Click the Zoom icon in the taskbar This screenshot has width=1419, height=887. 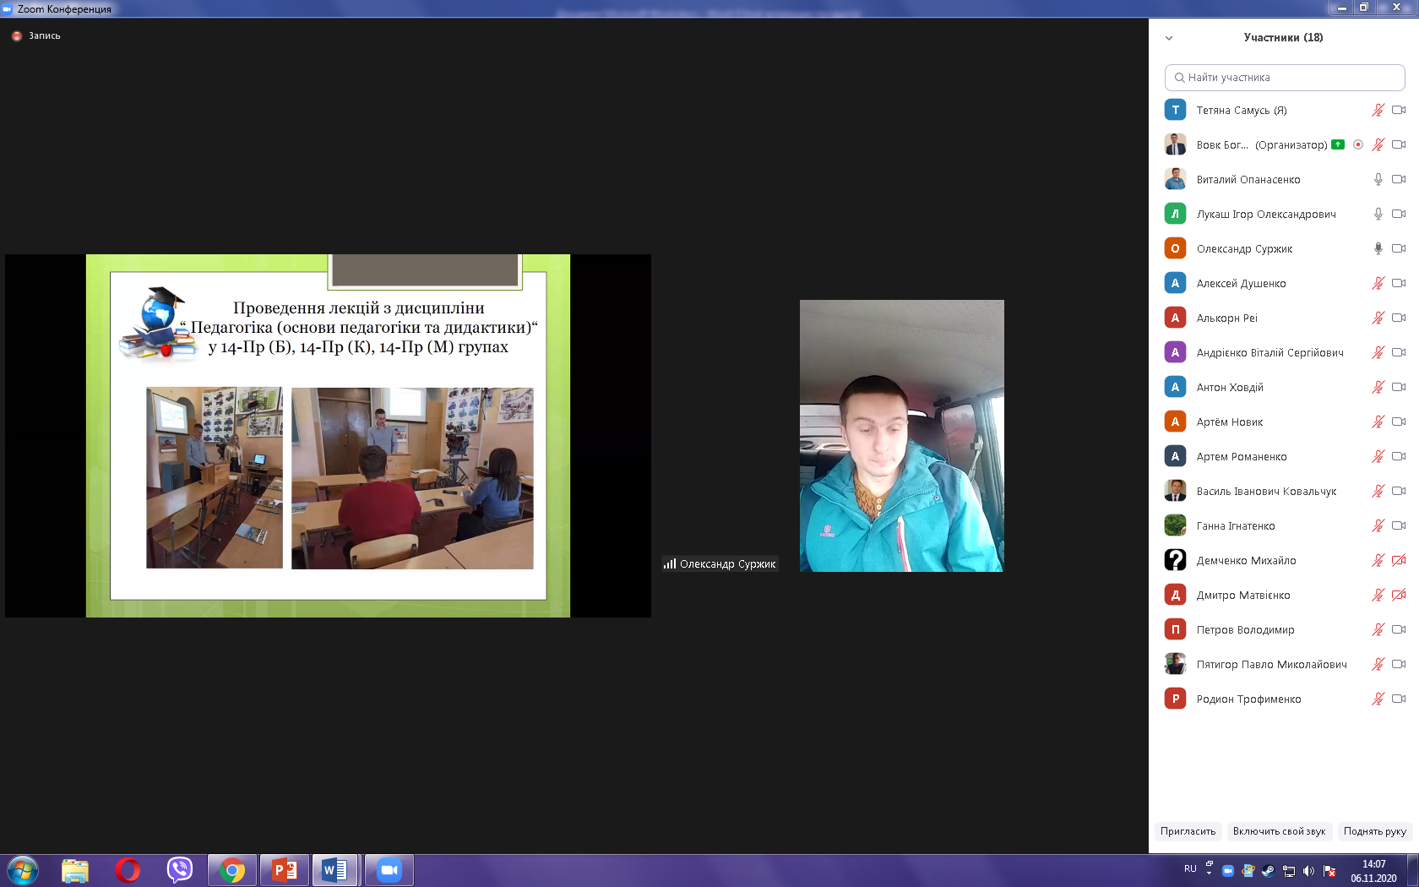tap(389, 869)
